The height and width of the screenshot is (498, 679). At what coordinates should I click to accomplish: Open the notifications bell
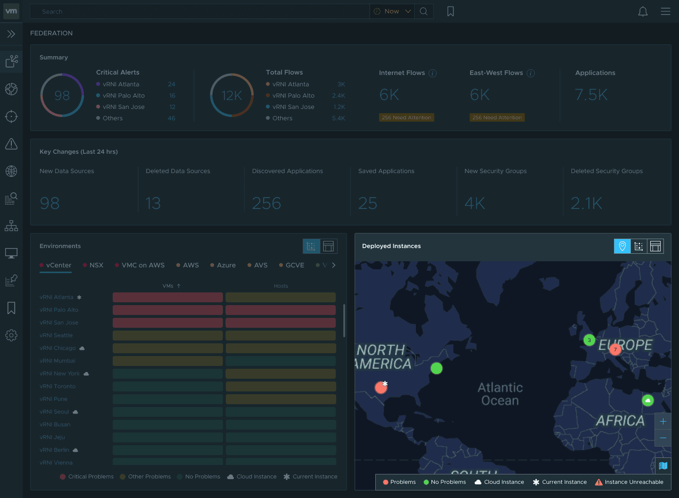643,11
